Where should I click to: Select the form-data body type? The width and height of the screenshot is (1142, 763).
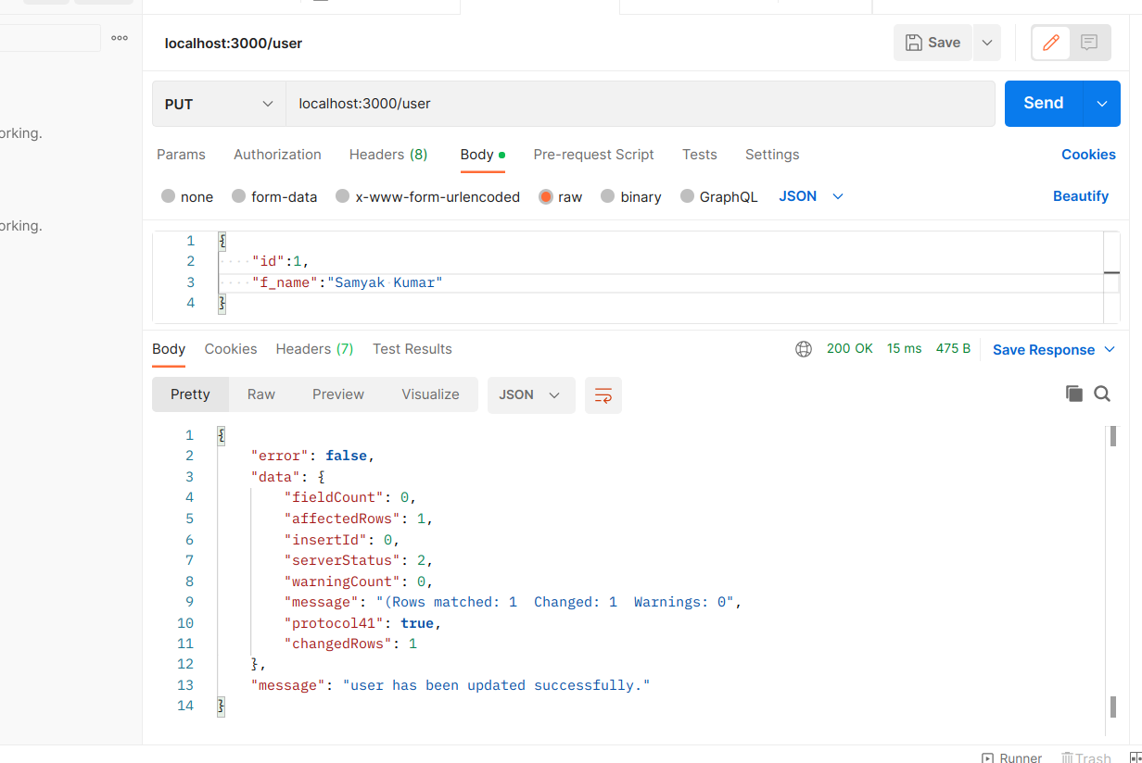coord(274,196)
